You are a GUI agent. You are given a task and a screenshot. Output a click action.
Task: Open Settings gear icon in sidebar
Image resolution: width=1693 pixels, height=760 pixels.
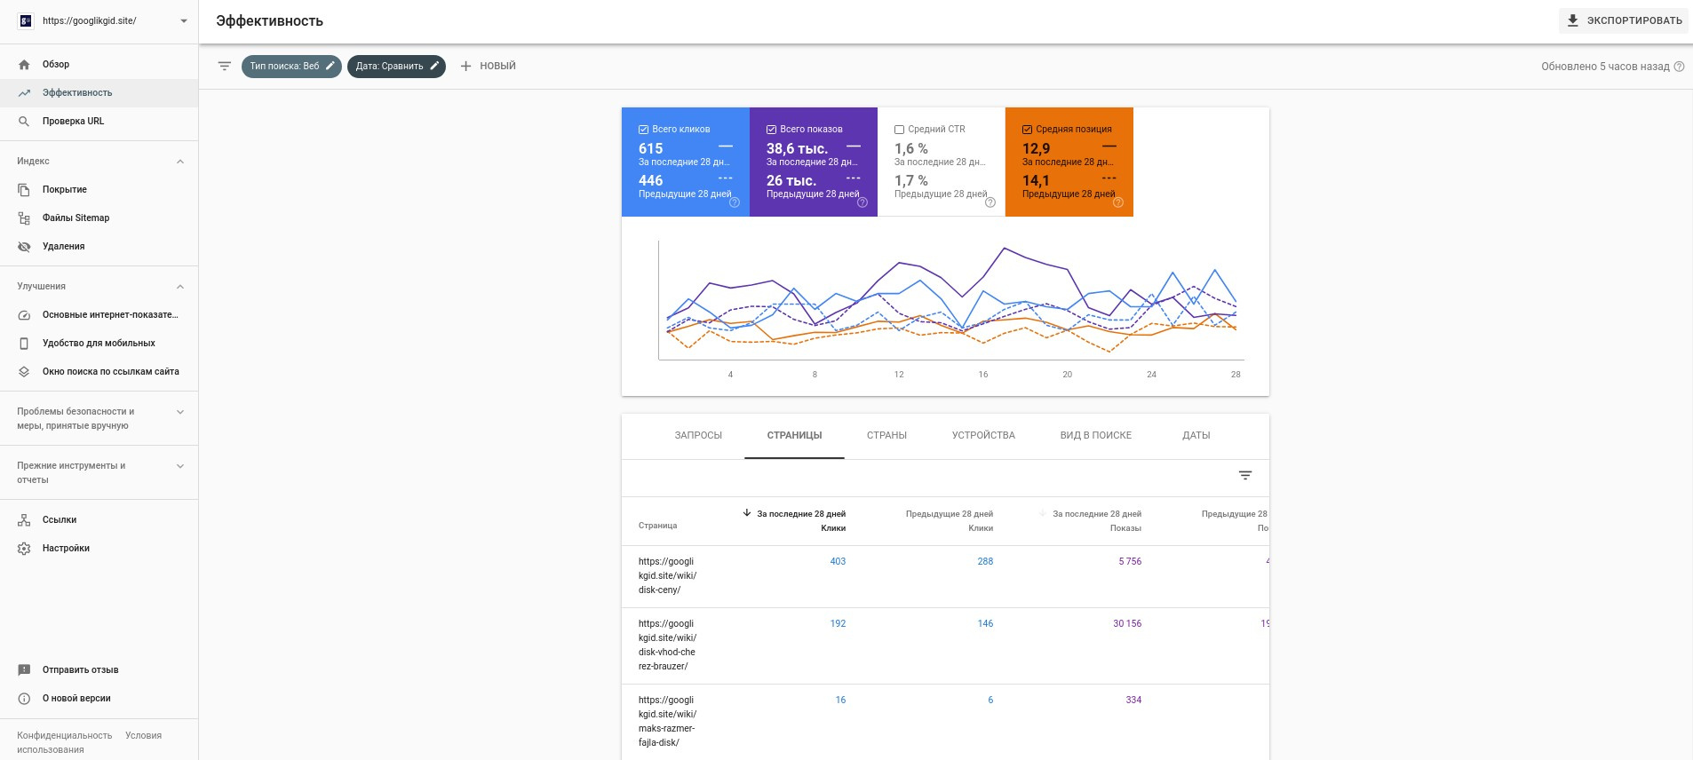point(24,549)
